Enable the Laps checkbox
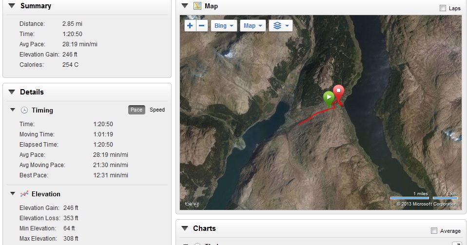The image size is (467, 245). click(x=443, y=8)
